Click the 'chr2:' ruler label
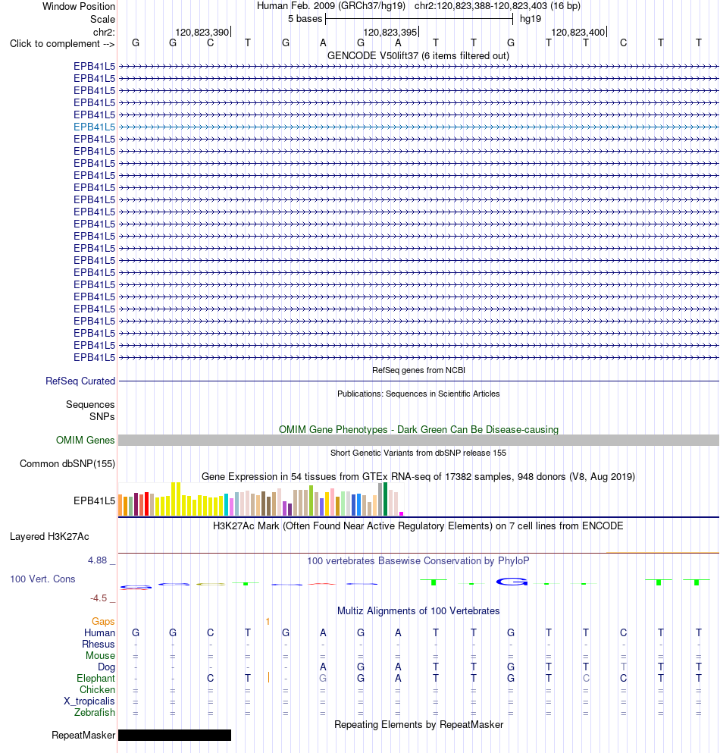Image resolution: width=720 pixels, height=753 pixels. coord(104,32)
